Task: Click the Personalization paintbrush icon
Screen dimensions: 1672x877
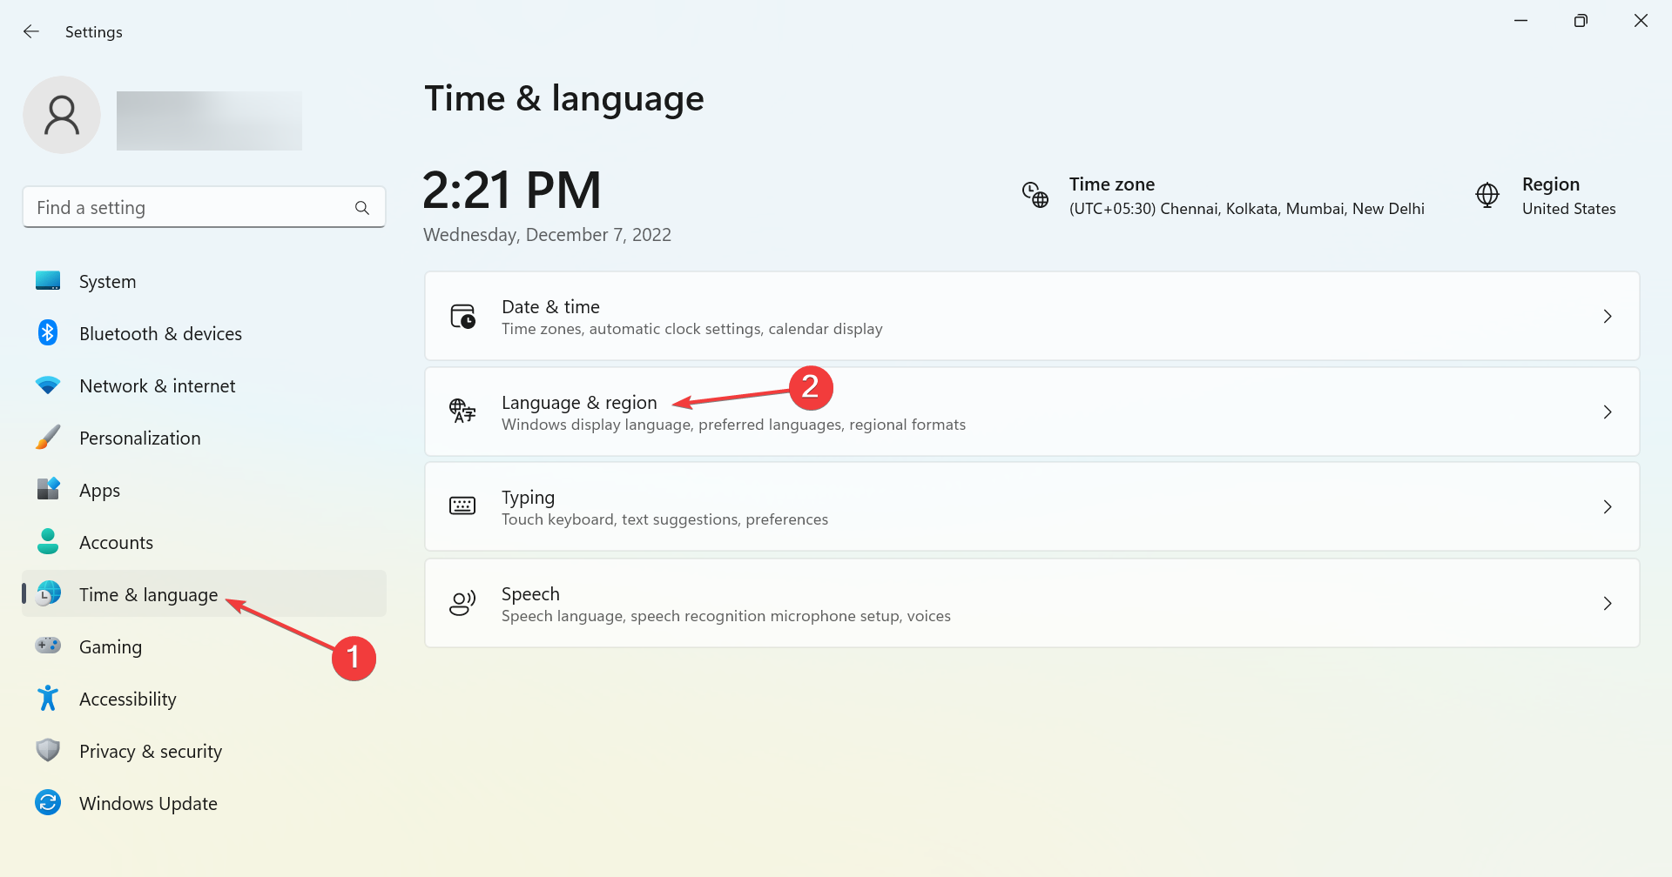Action: point(48,438)
